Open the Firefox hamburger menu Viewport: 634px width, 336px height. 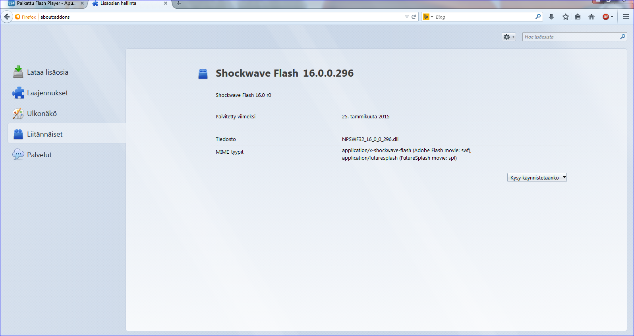tap(626, 17)
